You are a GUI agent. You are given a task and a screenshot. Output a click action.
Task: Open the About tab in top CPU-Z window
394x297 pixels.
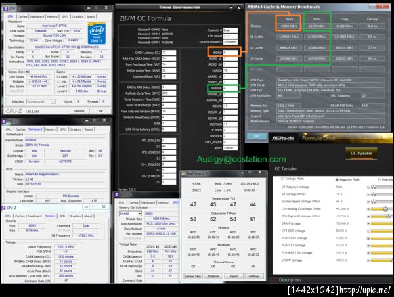(x=91, y=16)
